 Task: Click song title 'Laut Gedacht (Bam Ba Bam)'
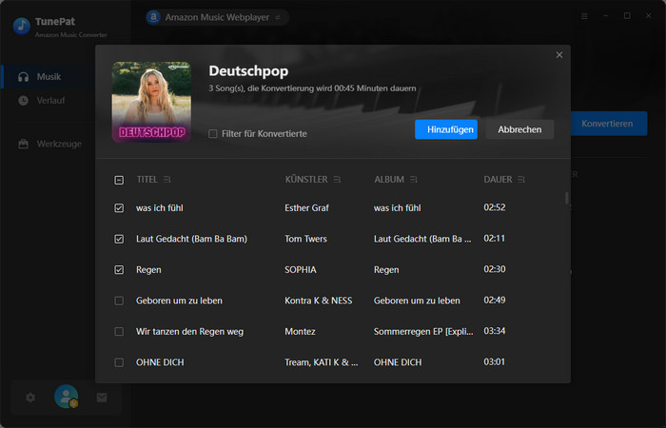coord(191,239)
